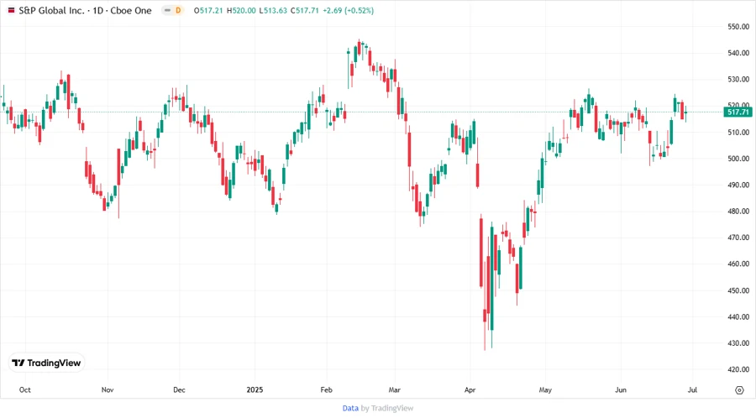Click the 2025 label on time axis
This screenshot has width=756, height=418.
click(255, 390)
